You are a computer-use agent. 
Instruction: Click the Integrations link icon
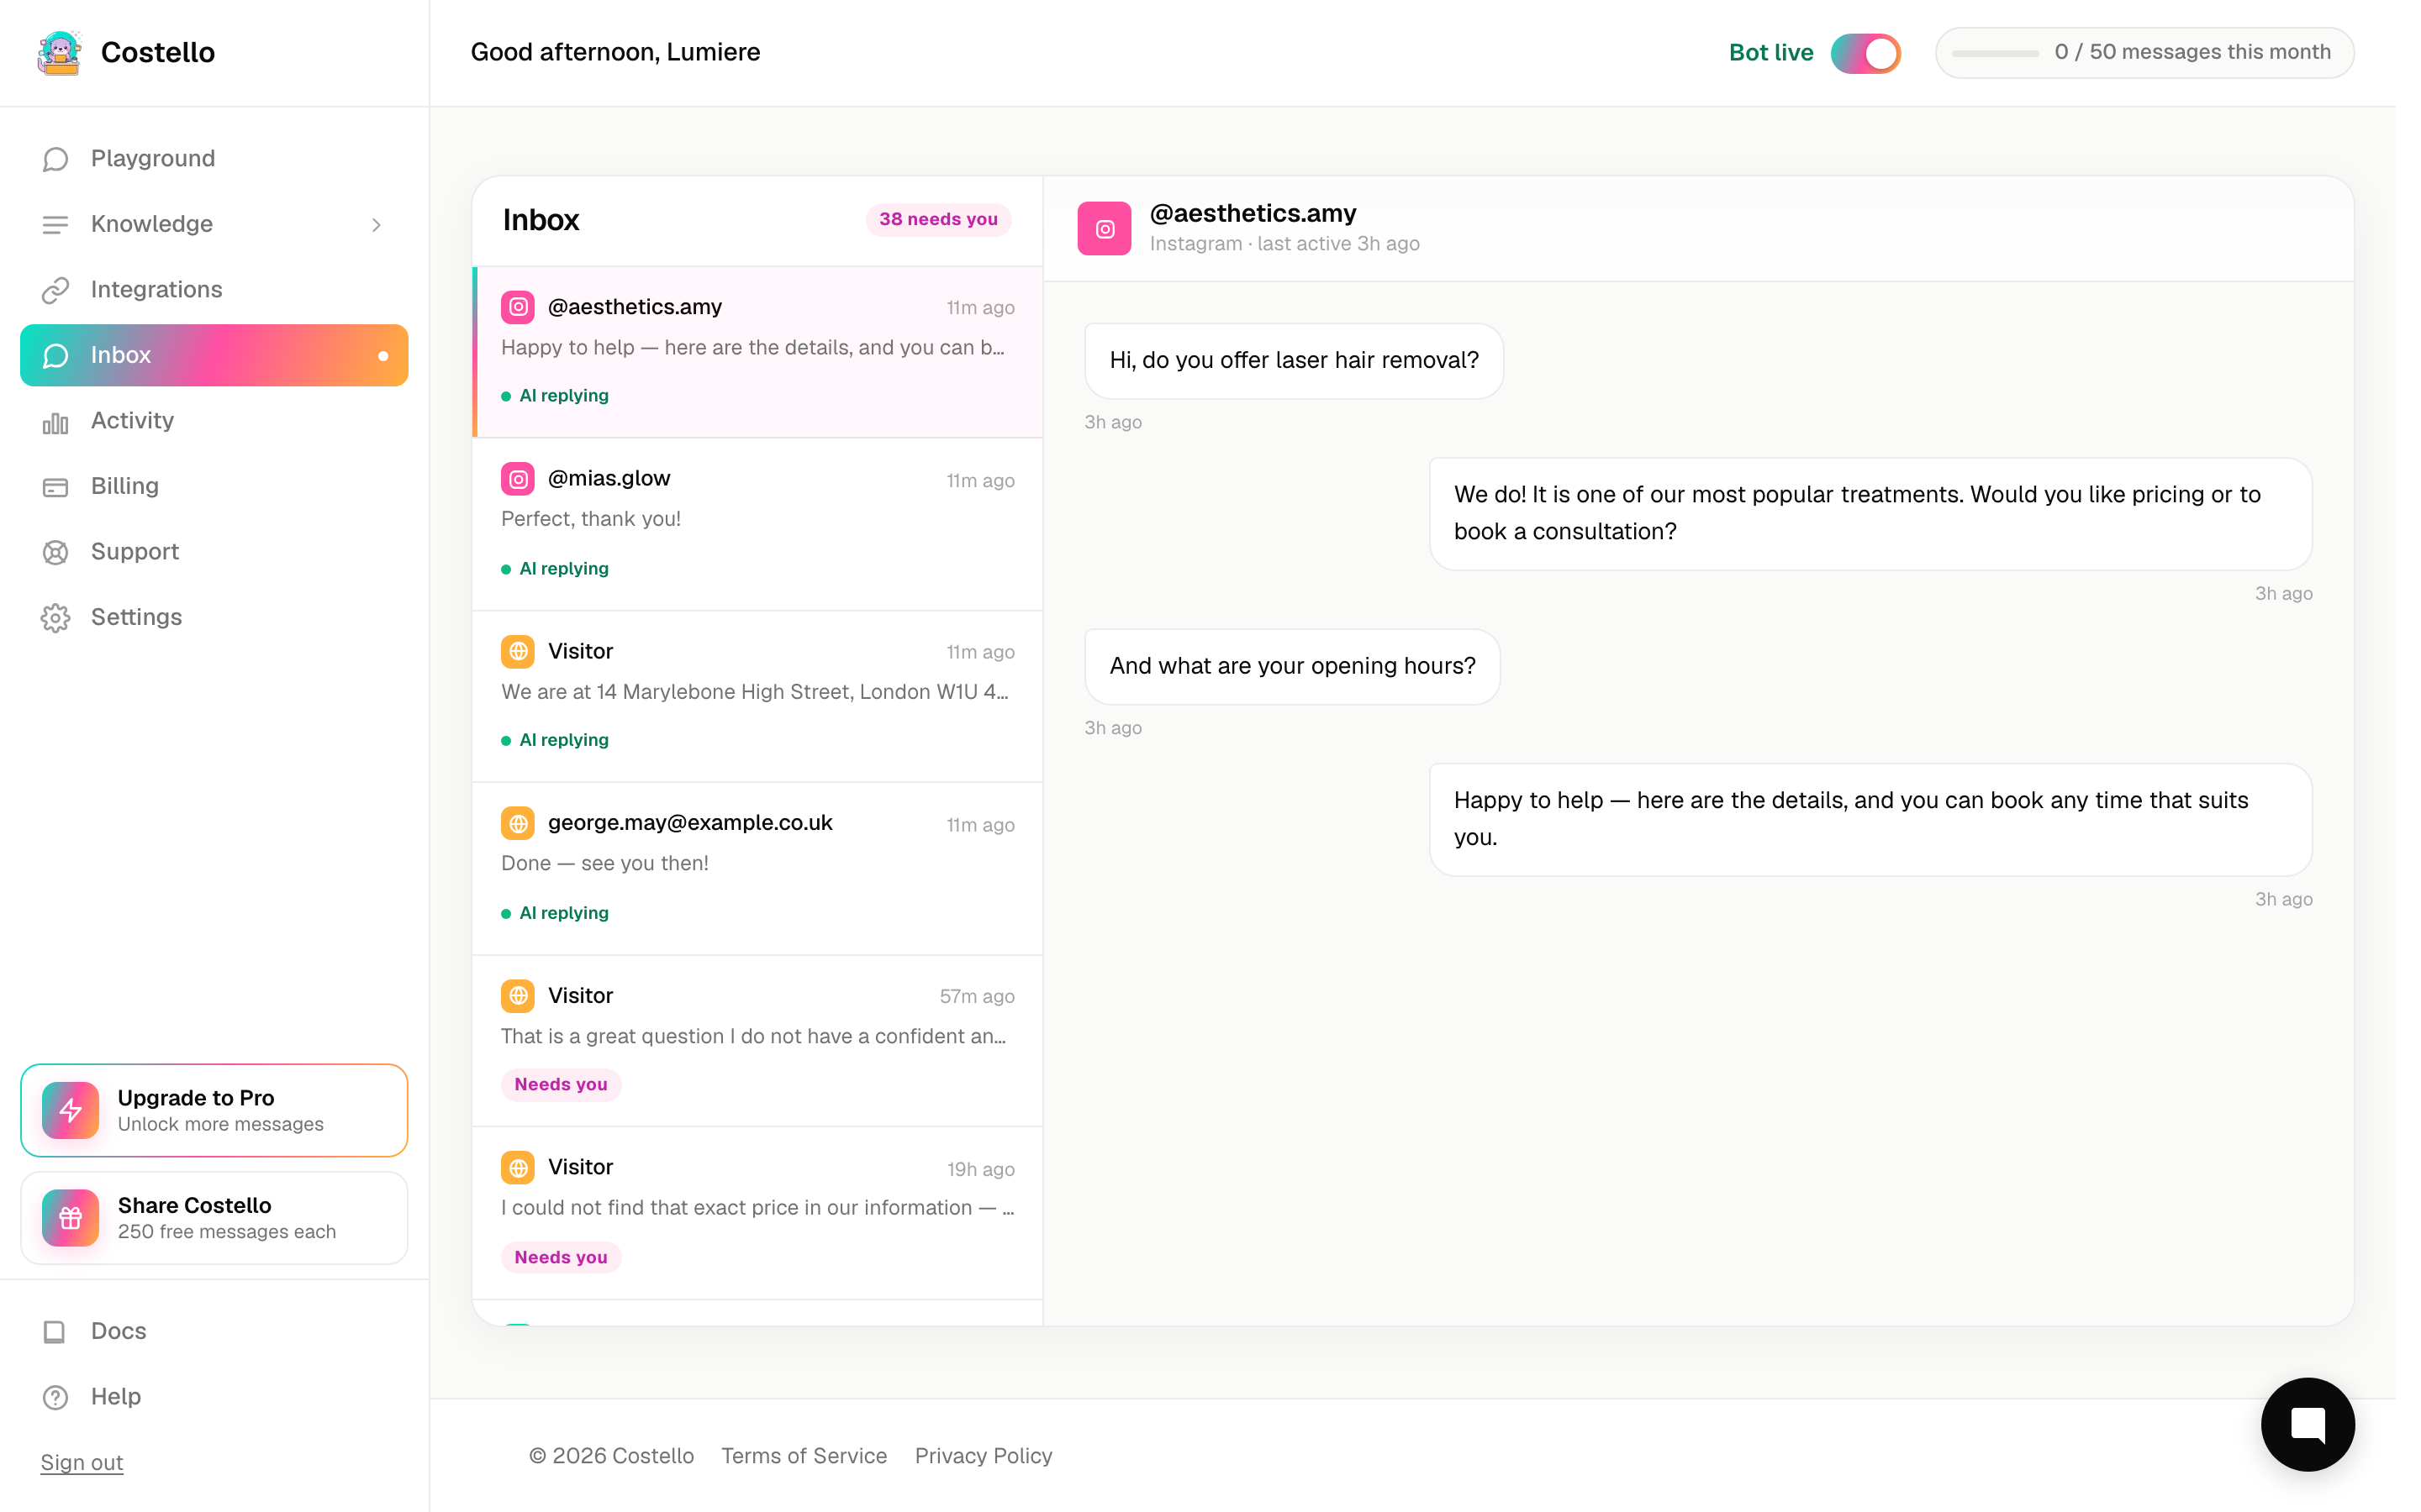pos(55,290)
